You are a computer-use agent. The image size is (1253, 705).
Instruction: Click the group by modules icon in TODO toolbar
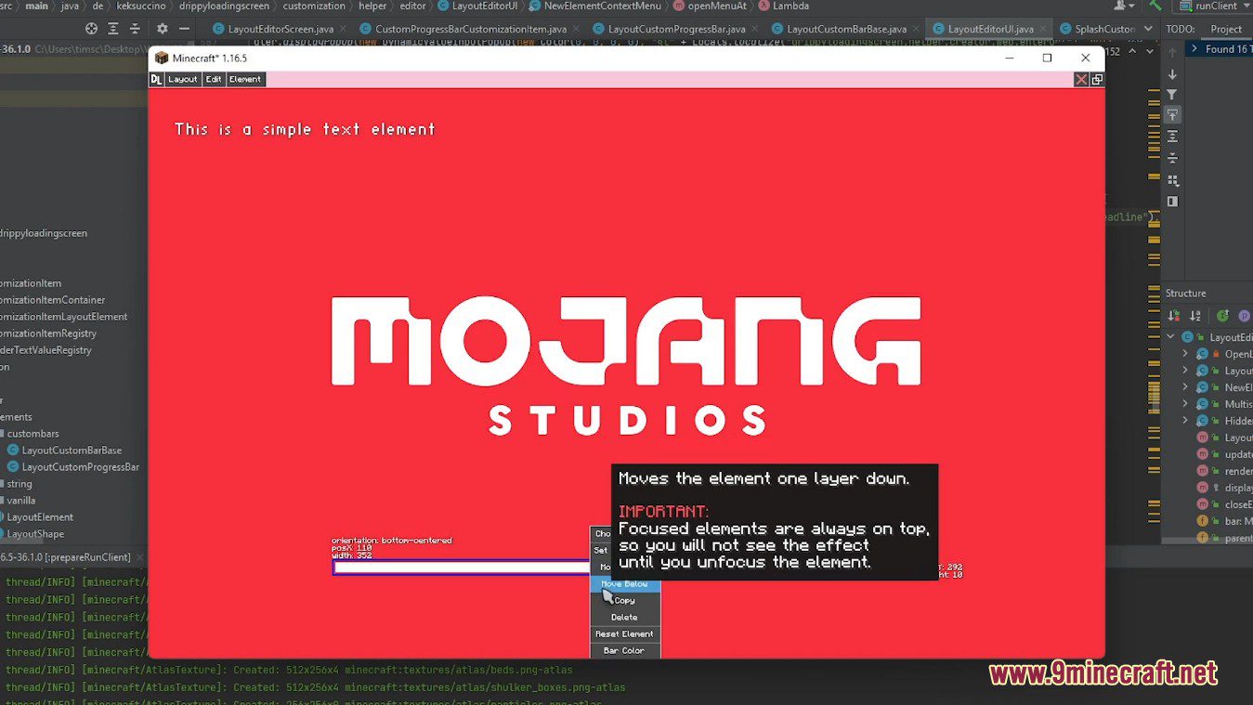pos(1172,180)
